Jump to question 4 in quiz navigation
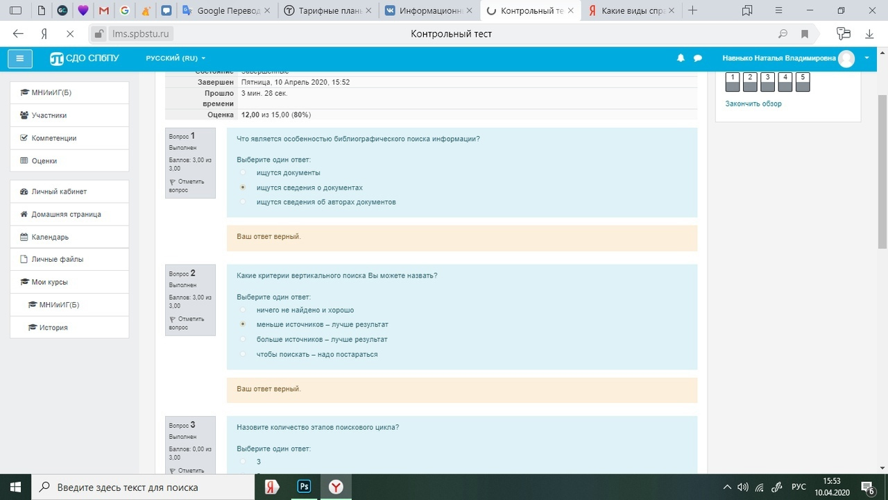The height and width of the screenshot is (500, 888). 785,82
